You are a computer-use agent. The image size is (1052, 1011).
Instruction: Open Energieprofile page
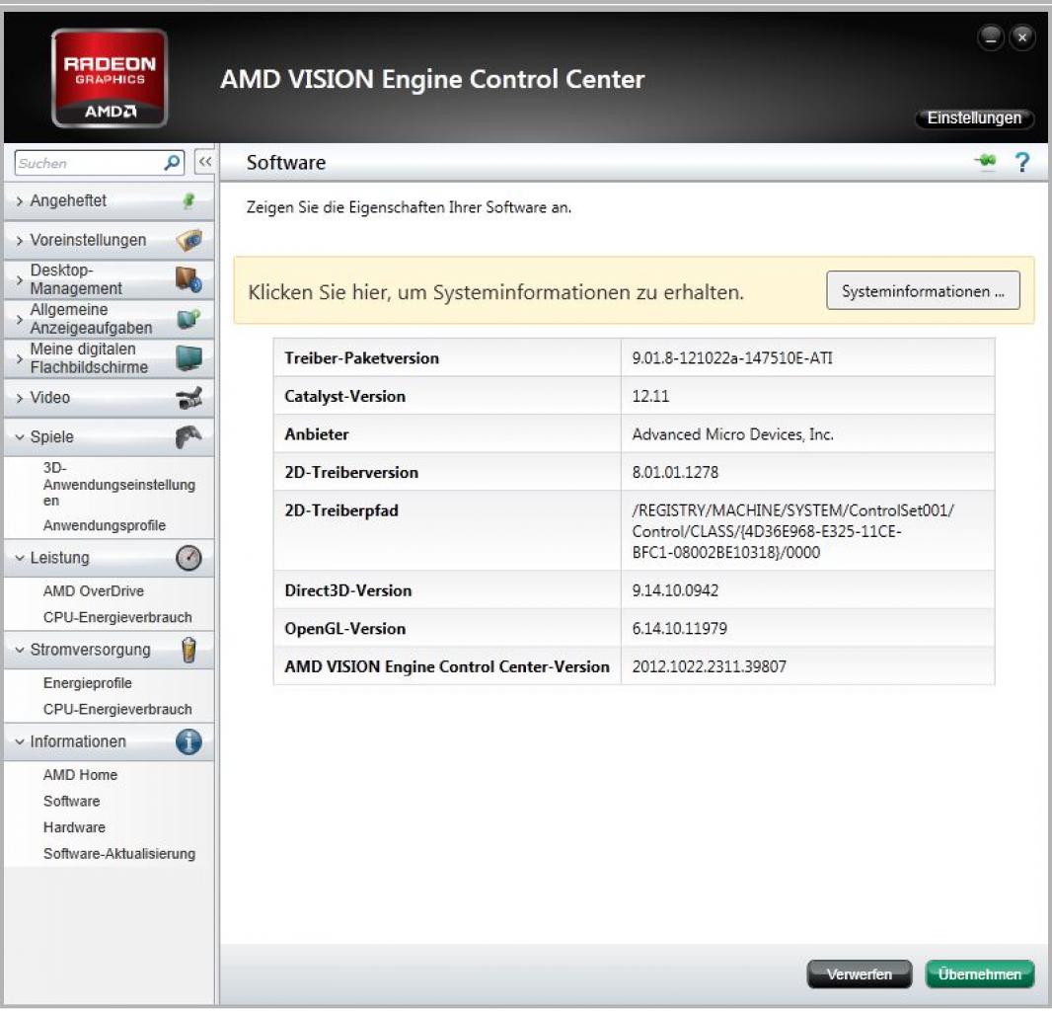[87, 683]
